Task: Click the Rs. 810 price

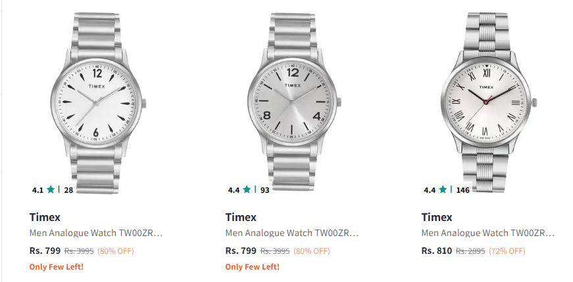Action: 436,251
